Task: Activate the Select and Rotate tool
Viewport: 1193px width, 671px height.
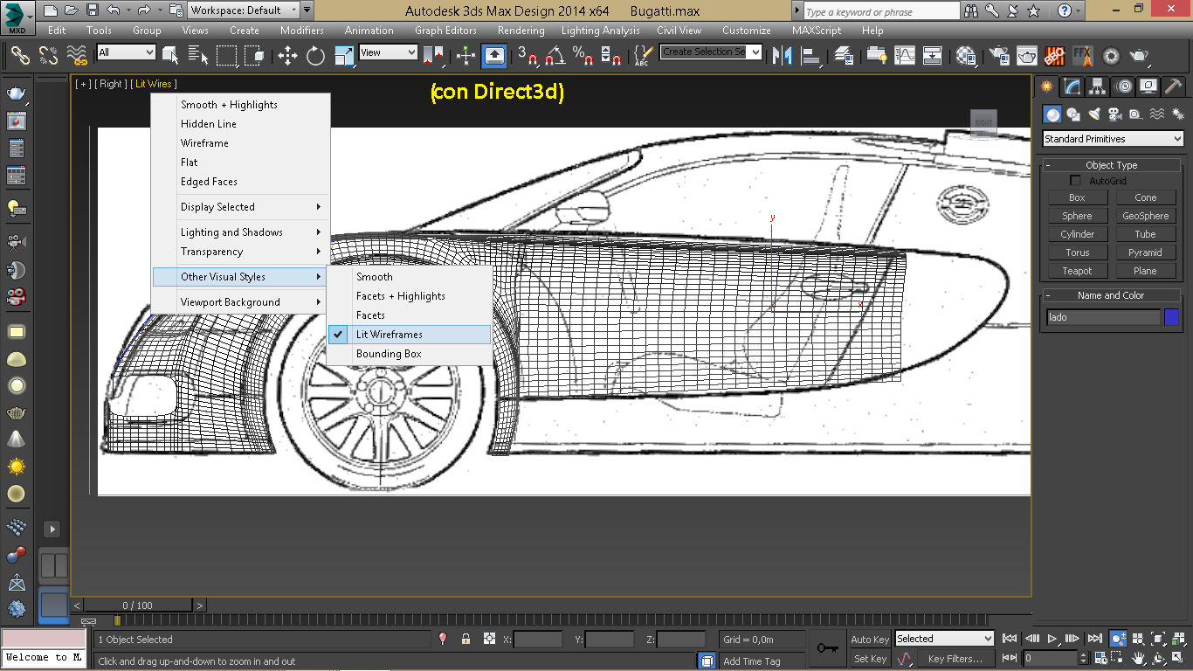Action: point(315,57)
